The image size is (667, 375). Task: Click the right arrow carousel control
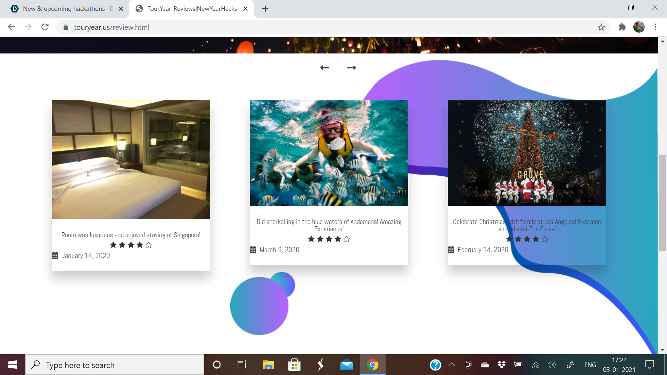[352, 67]
